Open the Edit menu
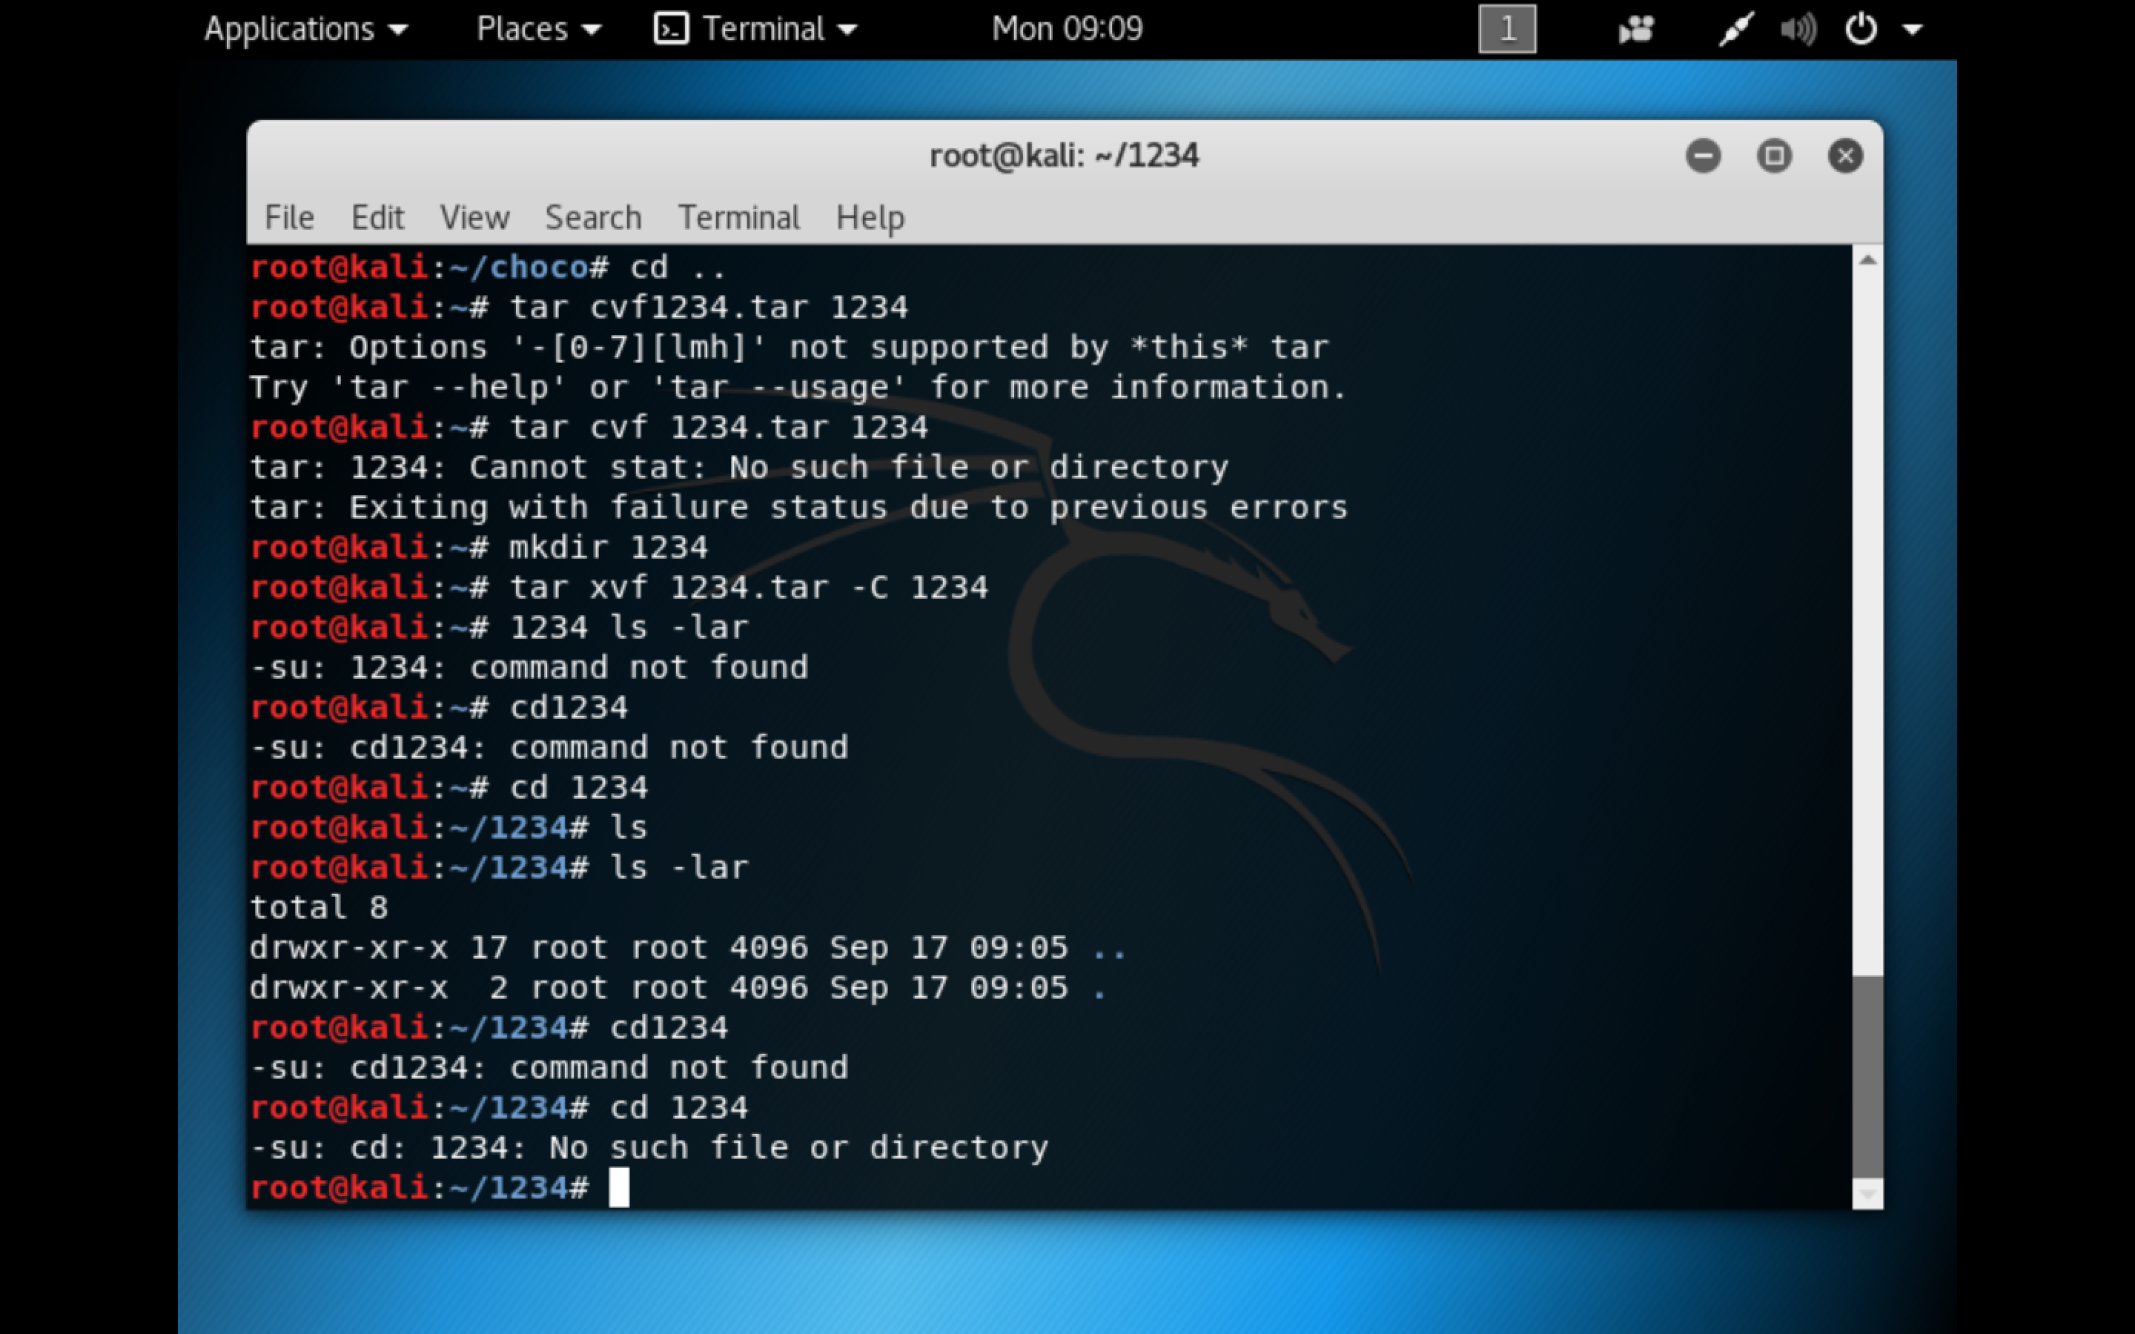Viewport: 2135px width, 1334px height. pyautogui.click(x=377, y=217)
